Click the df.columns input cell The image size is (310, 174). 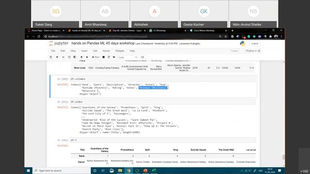(163, 79)
